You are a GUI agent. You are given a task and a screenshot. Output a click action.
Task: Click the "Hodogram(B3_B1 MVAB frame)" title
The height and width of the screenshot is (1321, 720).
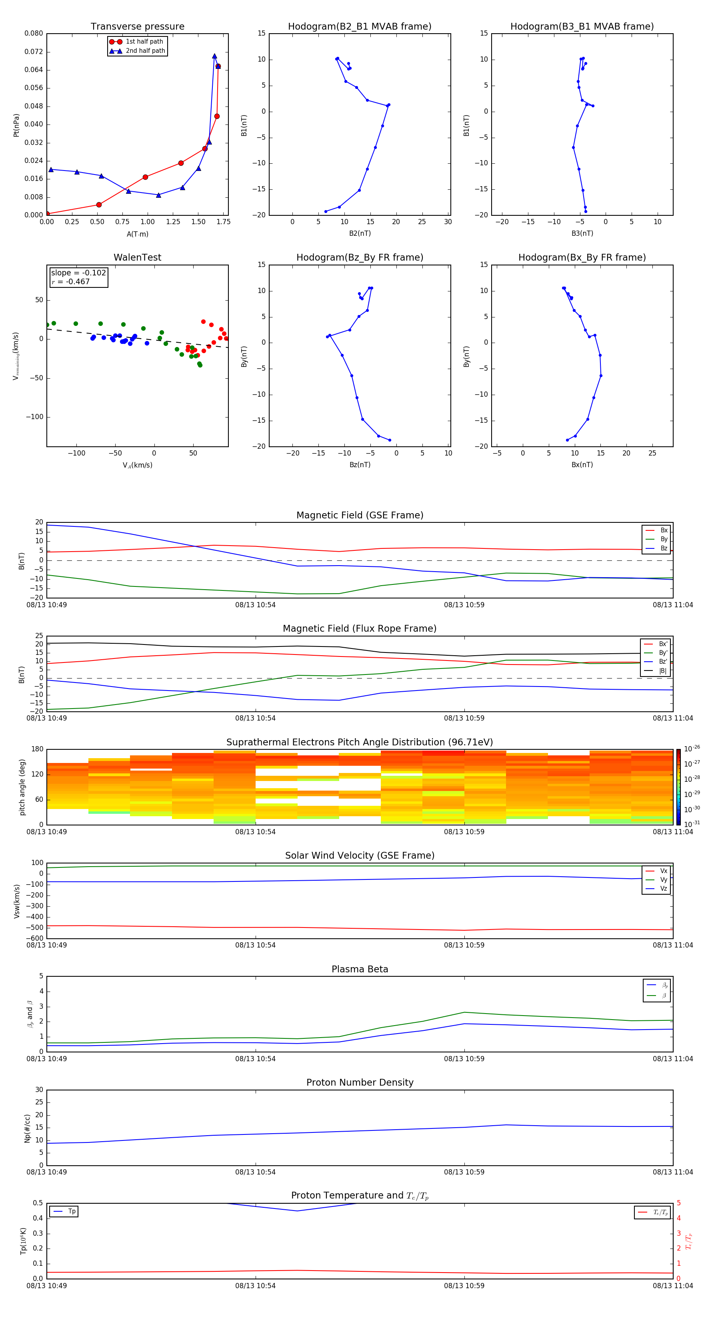582,27
